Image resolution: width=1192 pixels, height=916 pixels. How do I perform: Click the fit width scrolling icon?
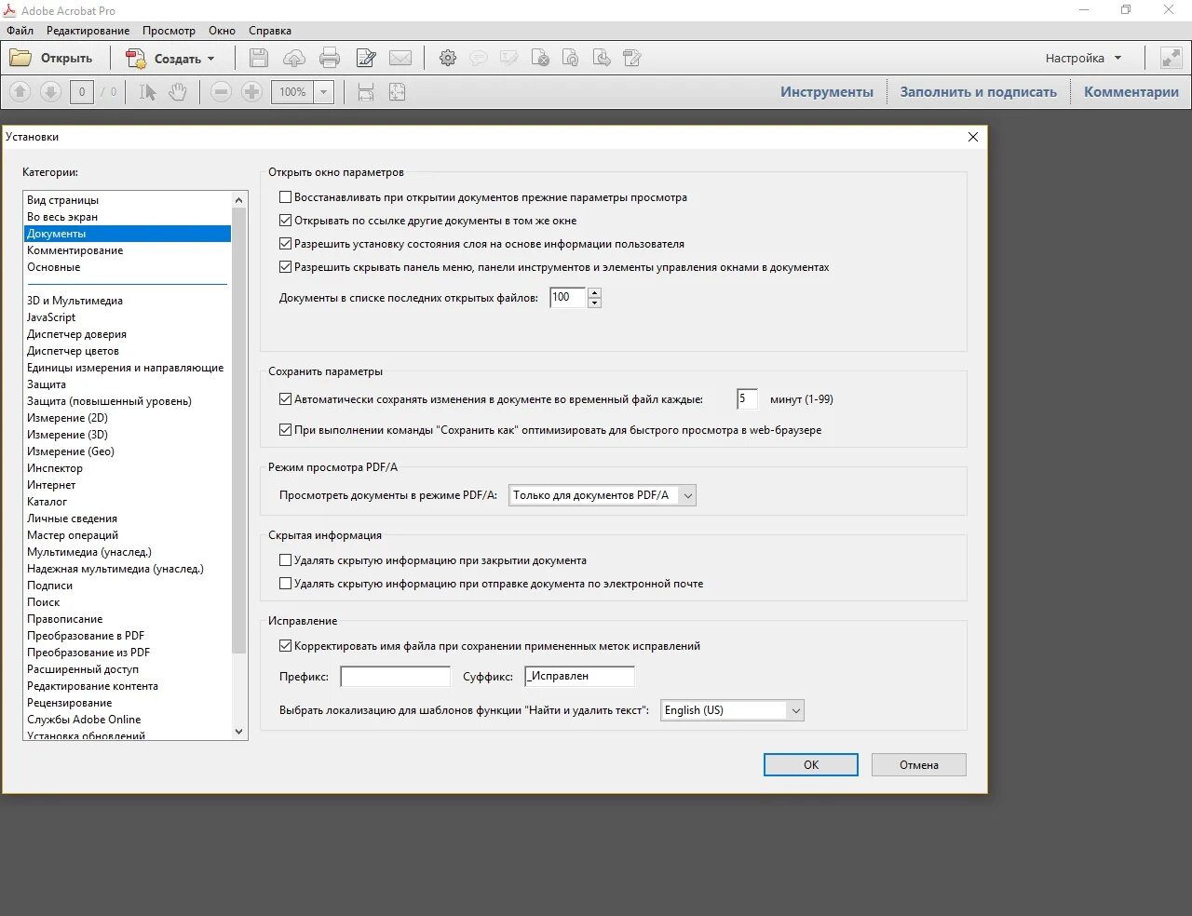click(x=366, y=92)
